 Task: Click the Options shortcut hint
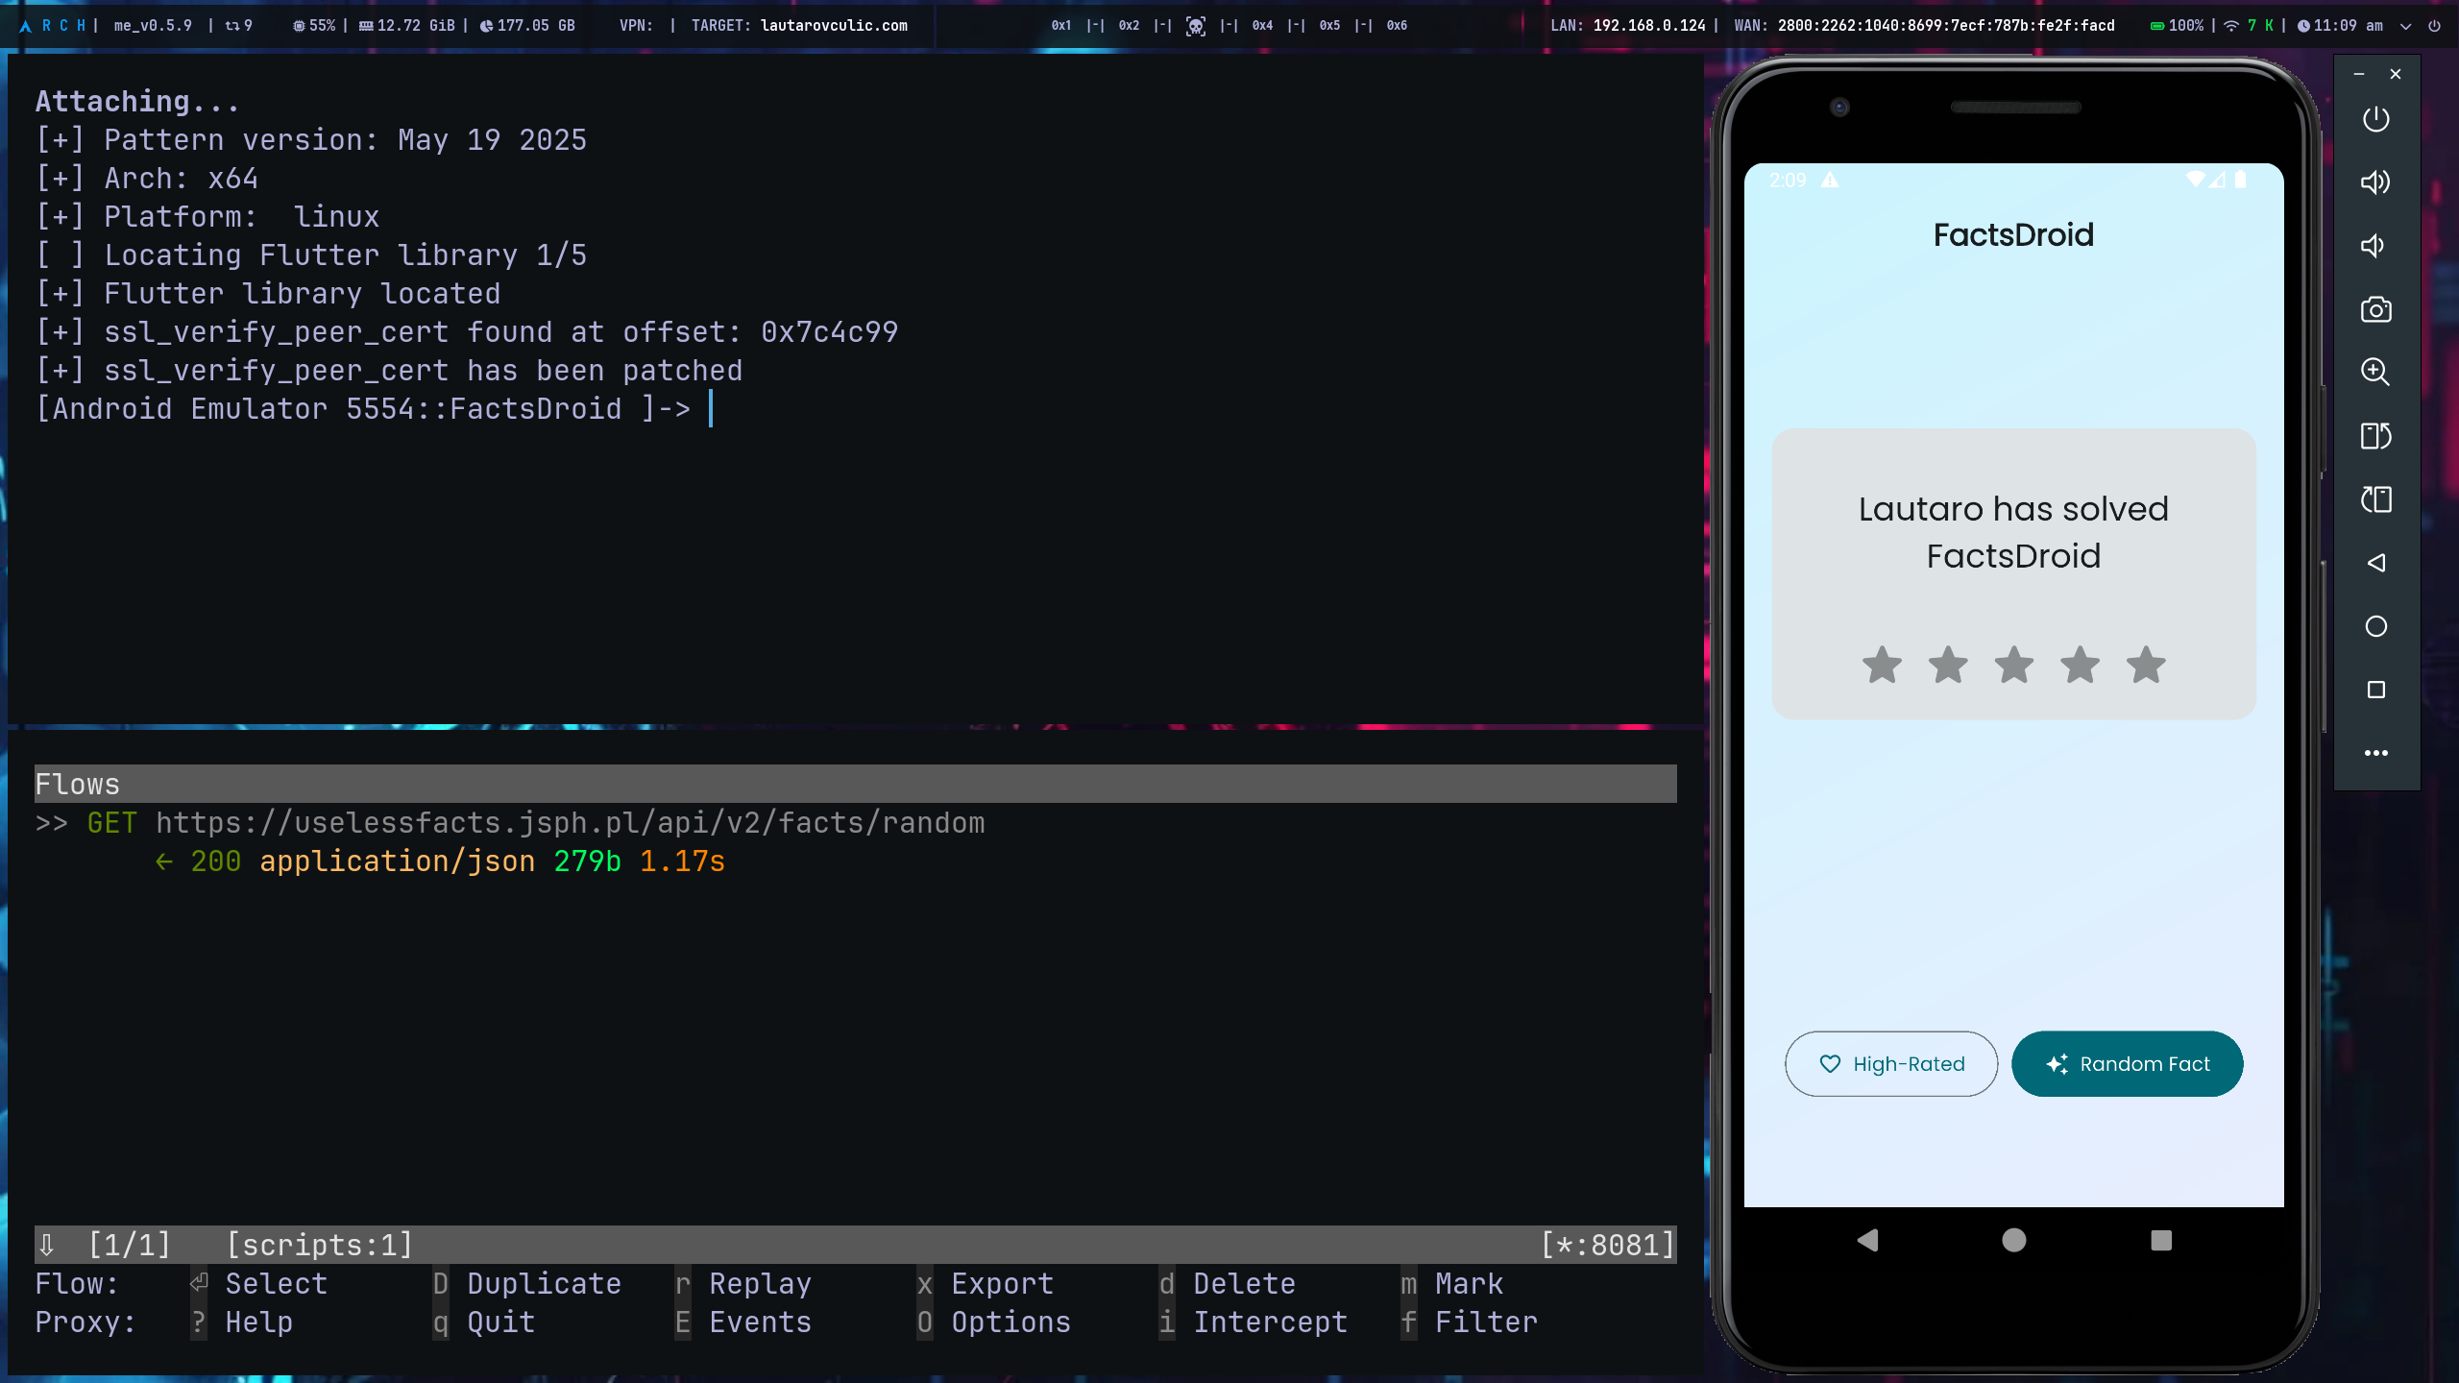click(x=994, y=1322)
